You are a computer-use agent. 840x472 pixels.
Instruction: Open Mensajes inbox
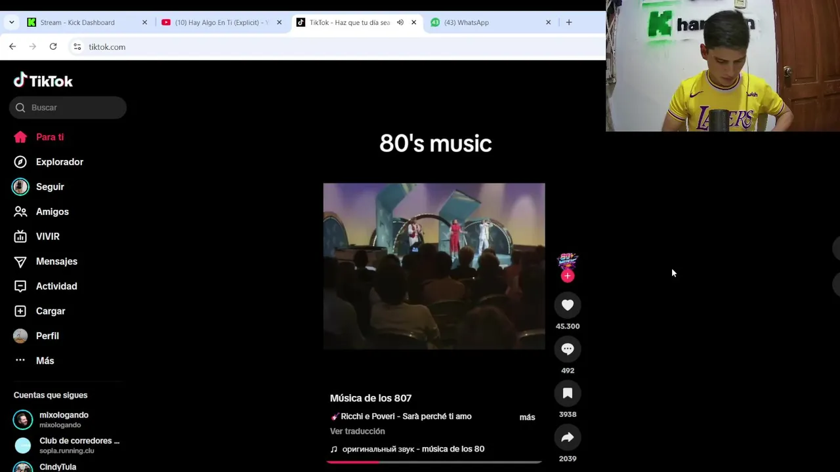tap(45, 262)
